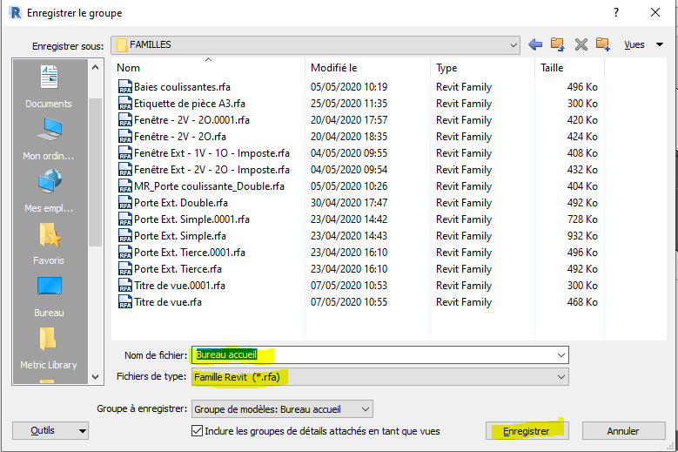Open Groupe à enregistrer dropdown
Viewport: 678px width, 452px height.
tap(282, 409)
